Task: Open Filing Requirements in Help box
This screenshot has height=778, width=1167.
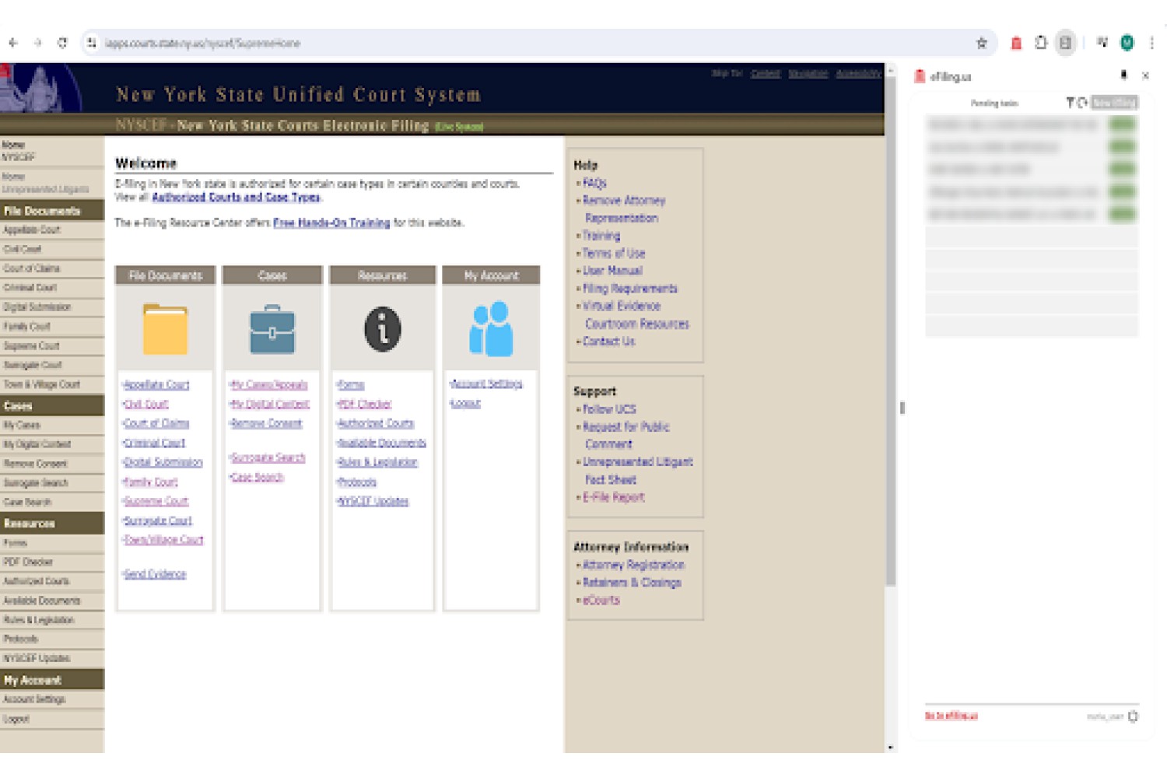Action: point(630,289)
